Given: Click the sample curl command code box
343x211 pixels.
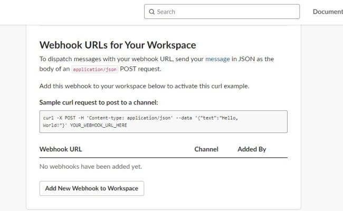Looking at the screenshot, I should tap(164, 121).
